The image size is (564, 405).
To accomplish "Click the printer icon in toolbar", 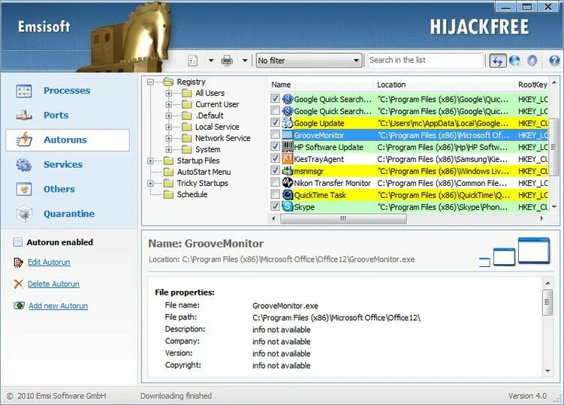I will tap(227, 60).
